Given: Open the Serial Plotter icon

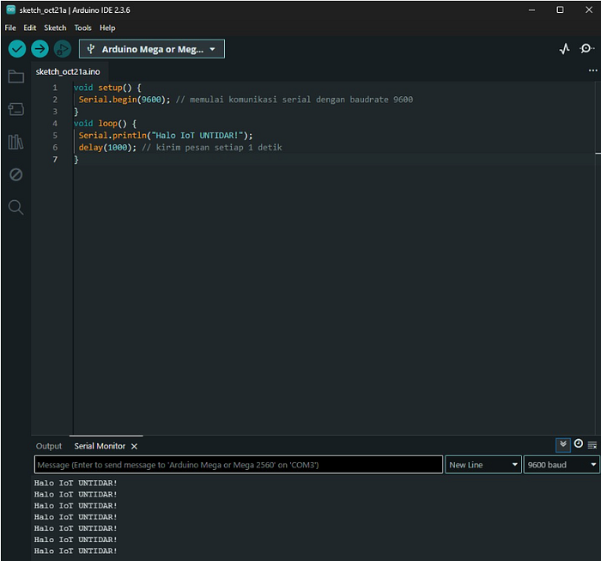Looking at the screenshot, I should [564, 49].
